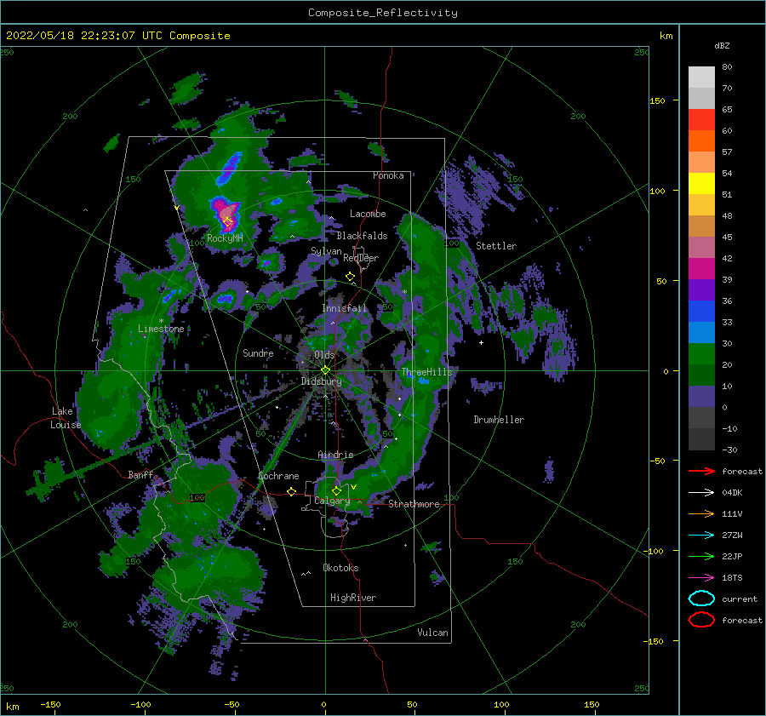Viewport: 766px width, 716px height.
Task: Select the bright green 20-30 dBZ swatch
Action: click(x=701, y=353)
